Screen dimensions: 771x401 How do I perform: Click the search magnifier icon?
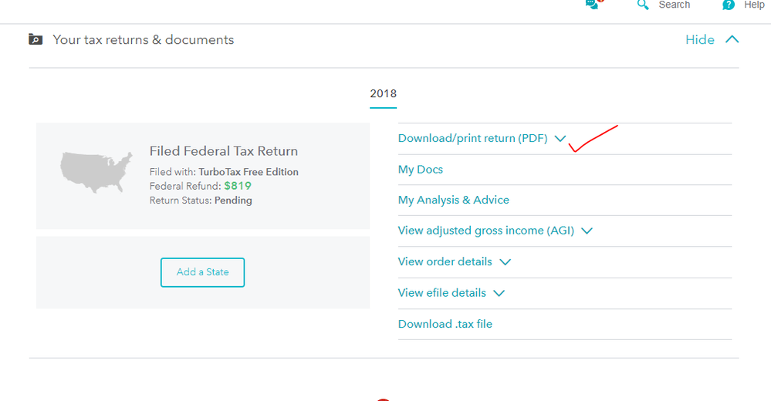643,5
